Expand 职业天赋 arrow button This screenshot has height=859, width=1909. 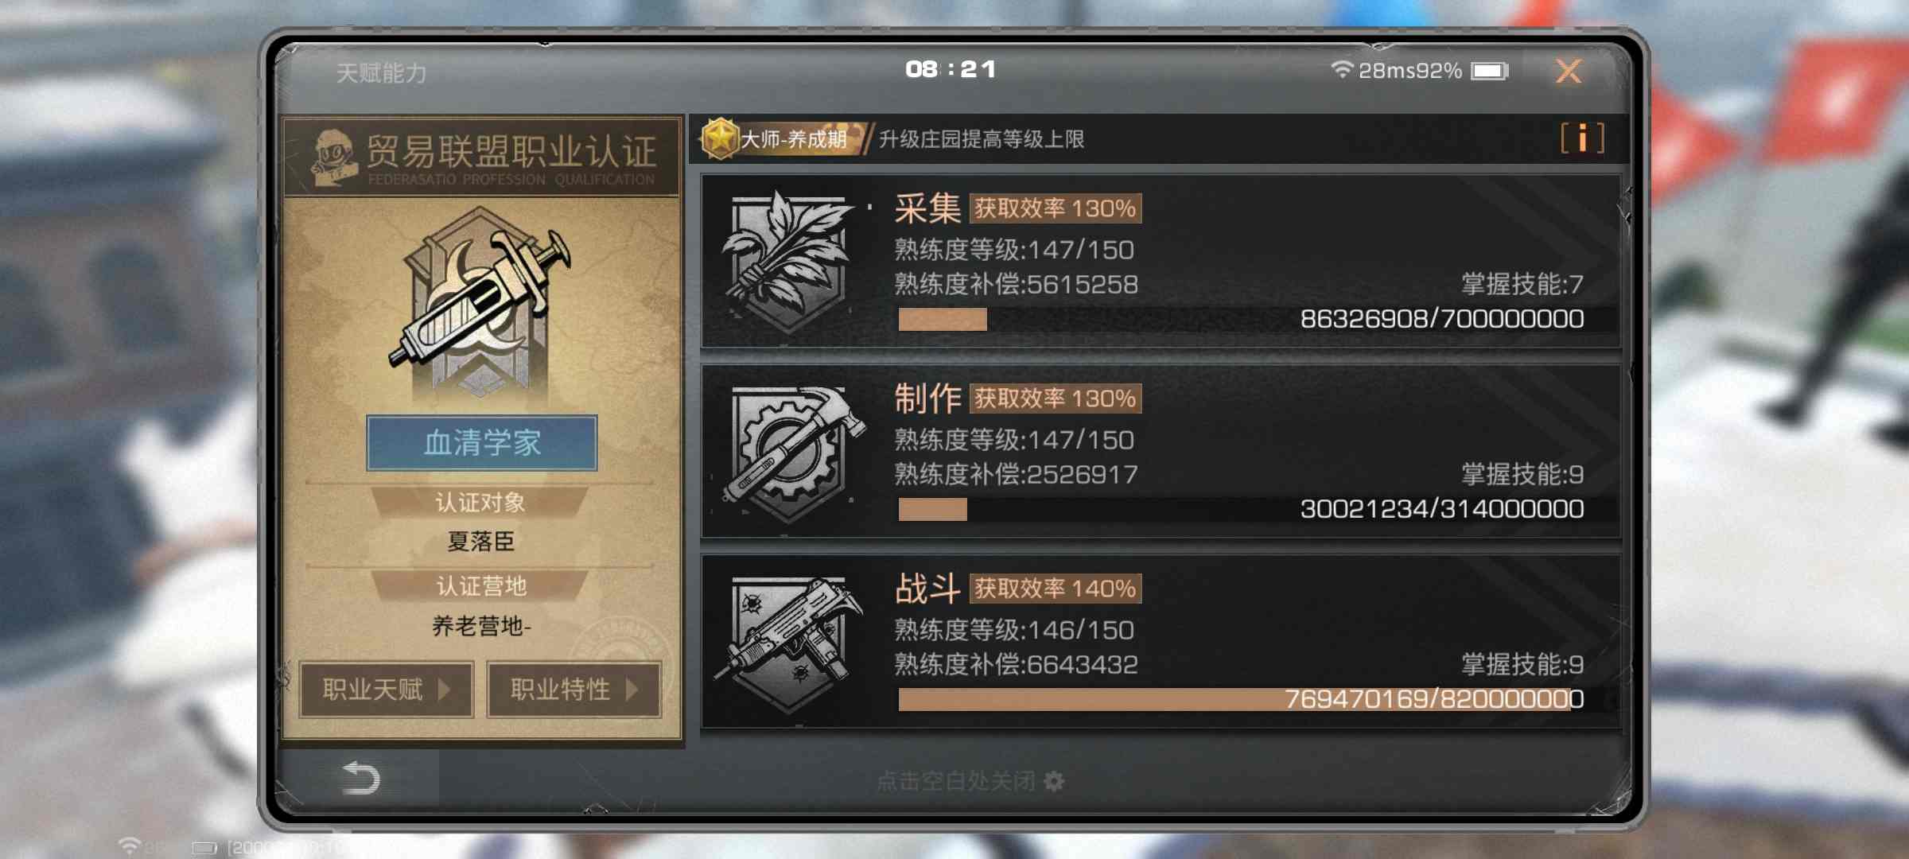[x=387, y=690]
